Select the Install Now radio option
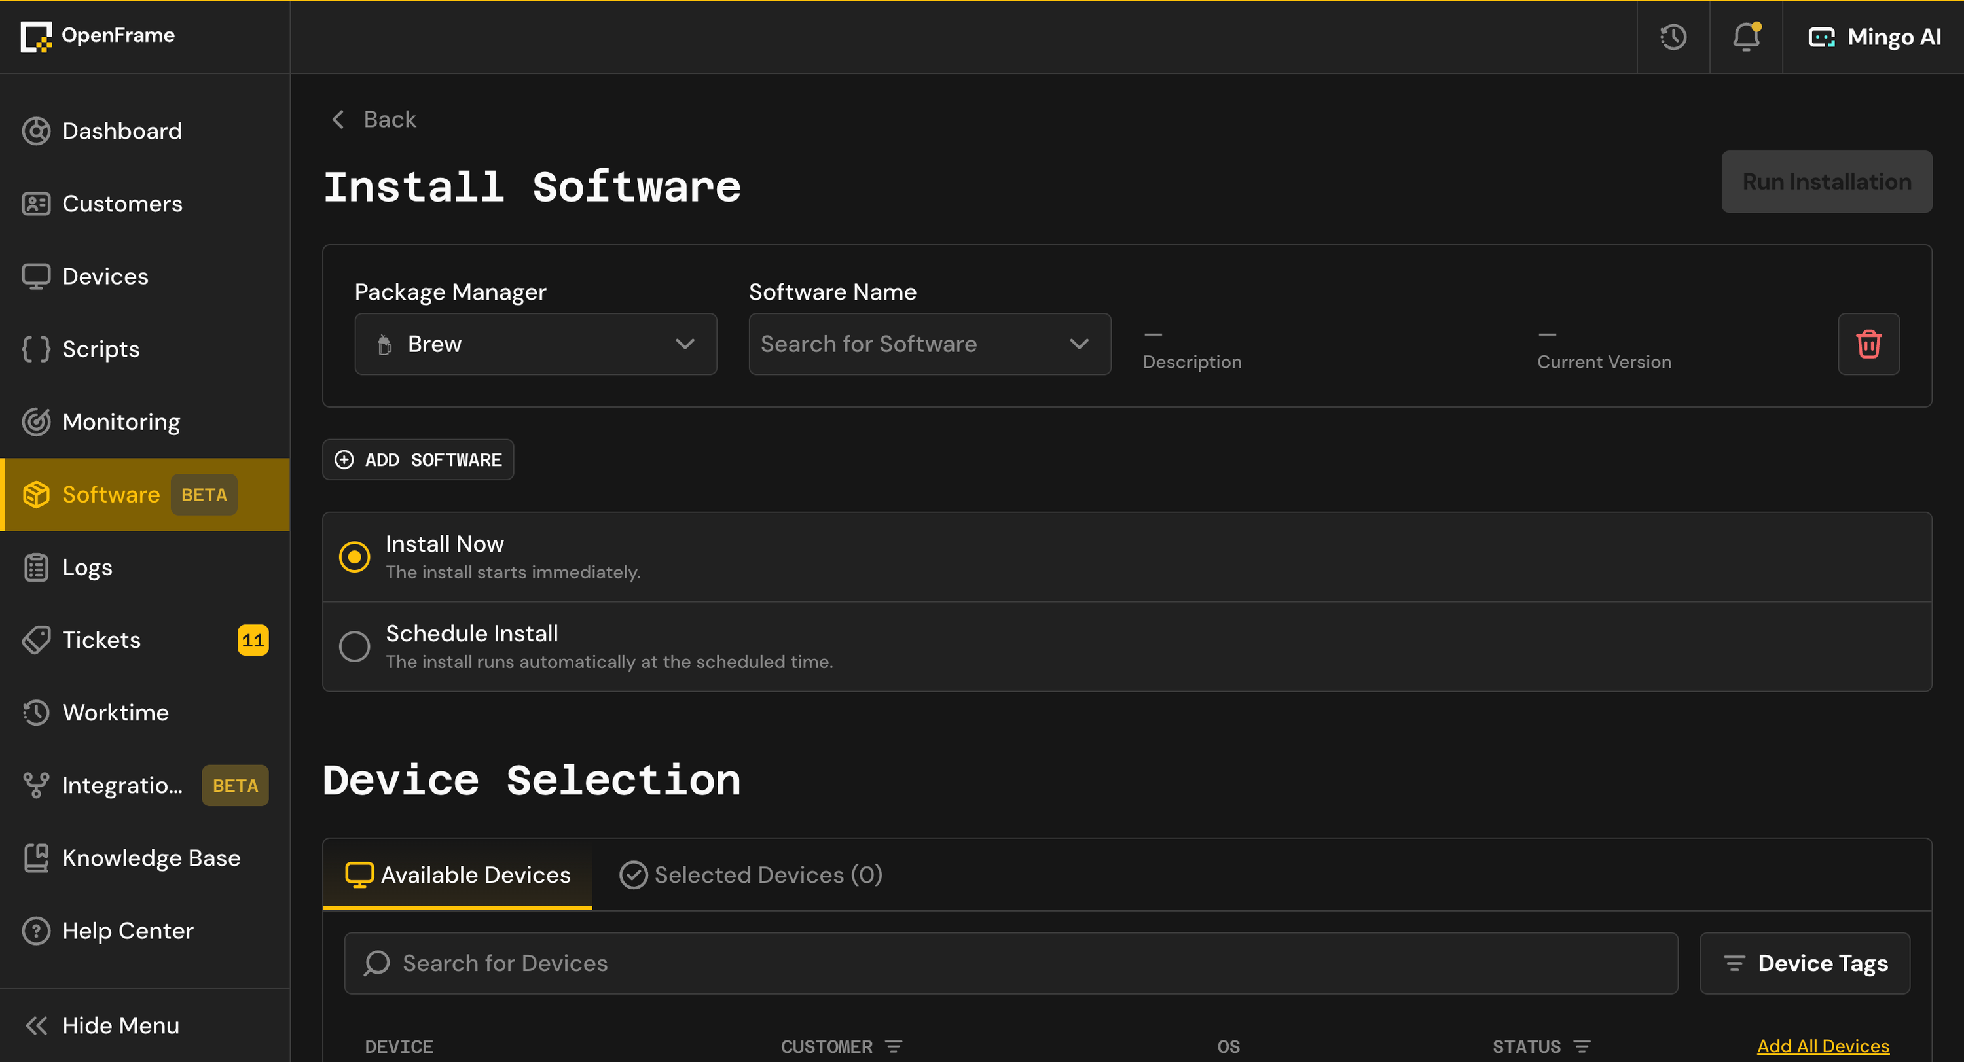Screen dimensions: 1964x1062 354,557
